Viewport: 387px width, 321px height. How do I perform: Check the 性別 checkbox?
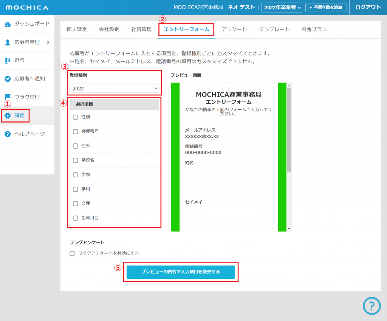pos(76,117)
